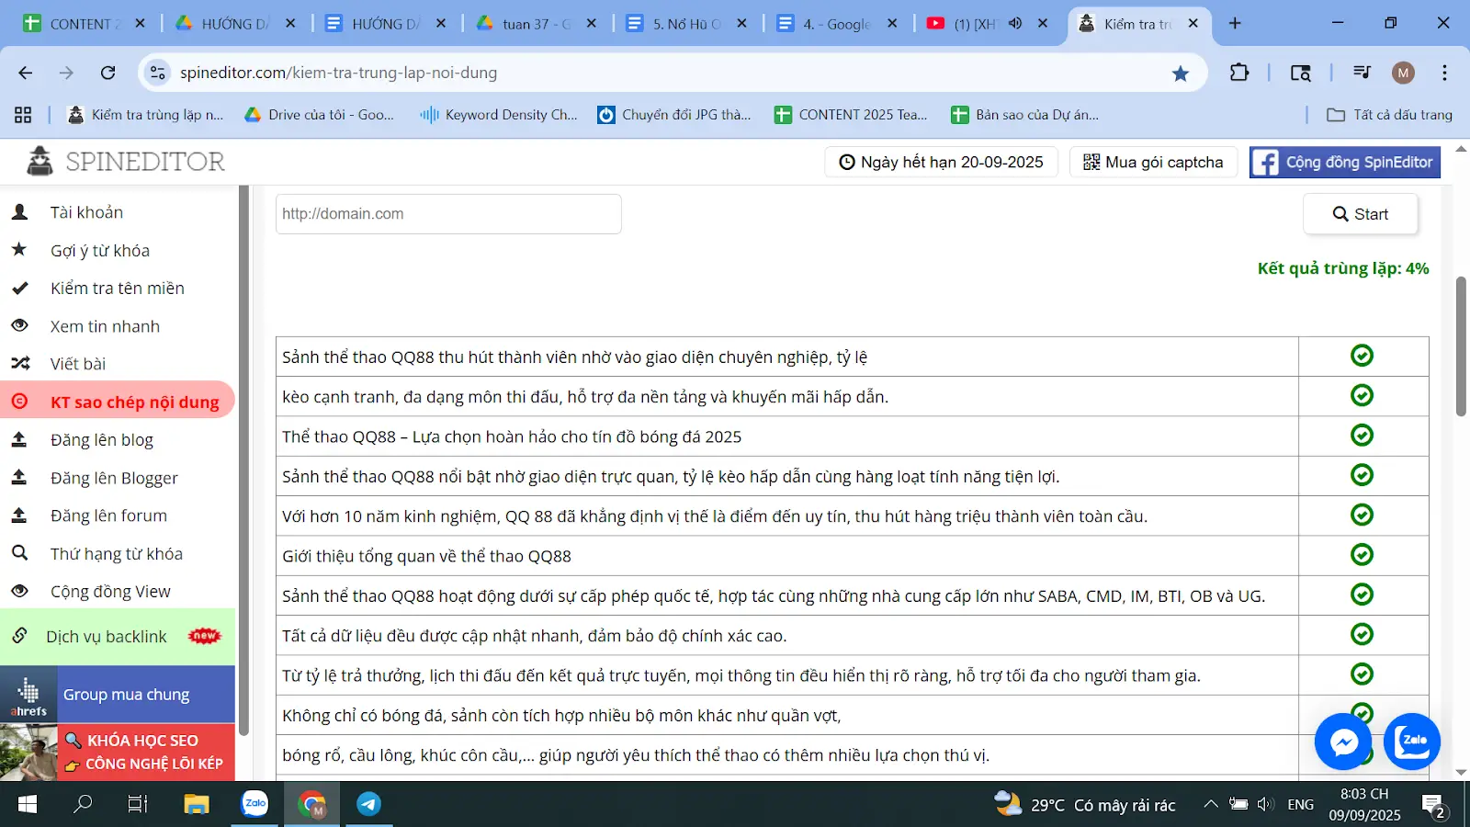
Task: Open Telegram from the taskbar
Action: [x=368, y=804]
